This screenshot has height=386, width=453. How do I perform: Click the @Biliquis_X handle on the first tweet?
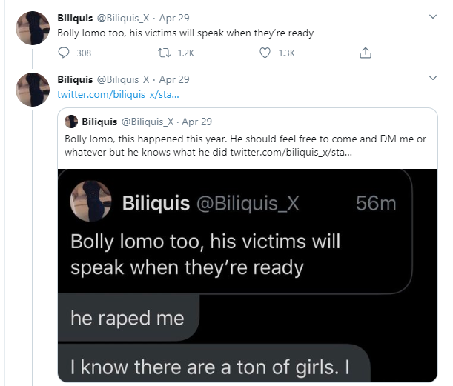point(124,18)
